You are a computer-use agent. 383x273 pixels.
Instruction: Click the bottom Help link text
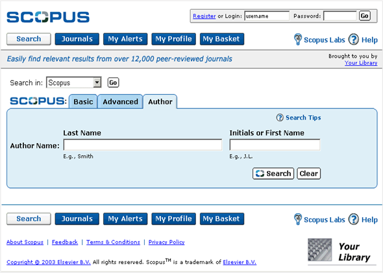pyautogui.click(x=369, y=220)
